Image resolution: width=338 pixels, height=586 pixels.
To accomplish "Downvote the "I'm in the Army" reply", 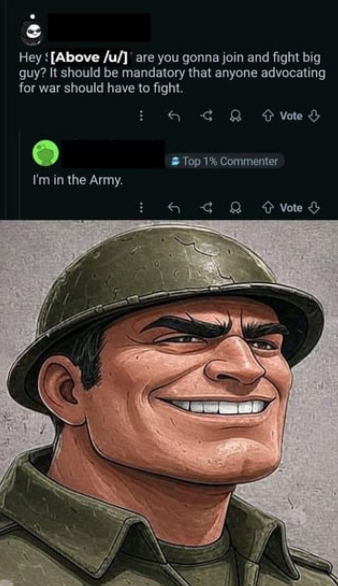I will click(314, 207).
